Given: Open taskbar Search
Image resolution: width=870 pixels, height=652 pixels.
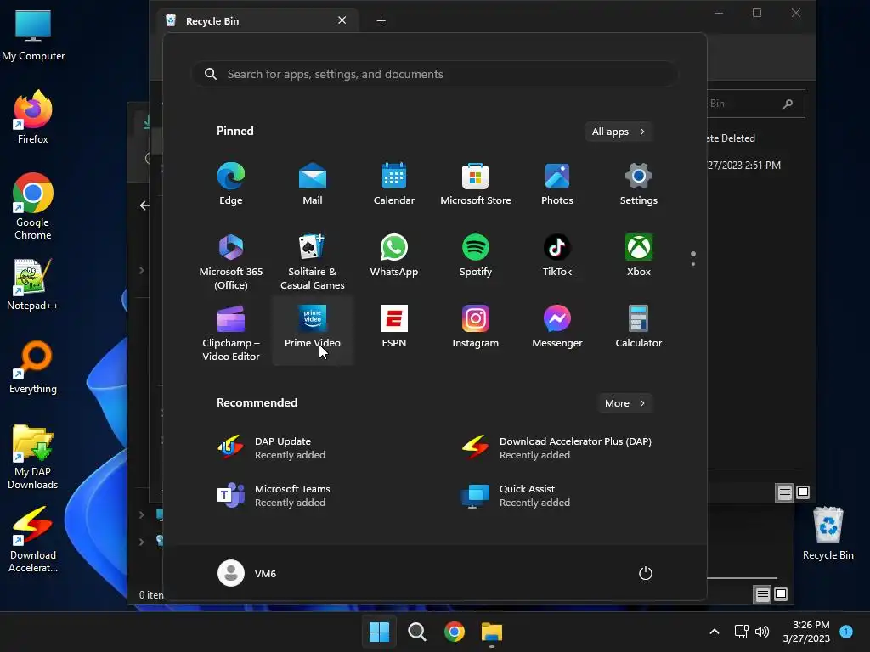Looking at the screenshot, I should 416,632.
